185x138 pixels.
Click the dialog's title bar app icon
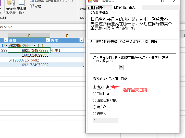(90, 1)
